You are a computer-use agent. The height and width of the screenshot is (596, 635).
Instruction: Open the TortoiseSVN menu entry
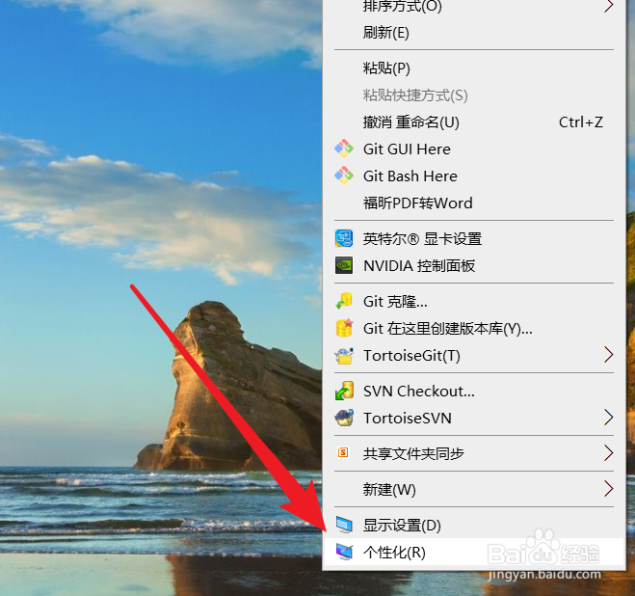474,418
